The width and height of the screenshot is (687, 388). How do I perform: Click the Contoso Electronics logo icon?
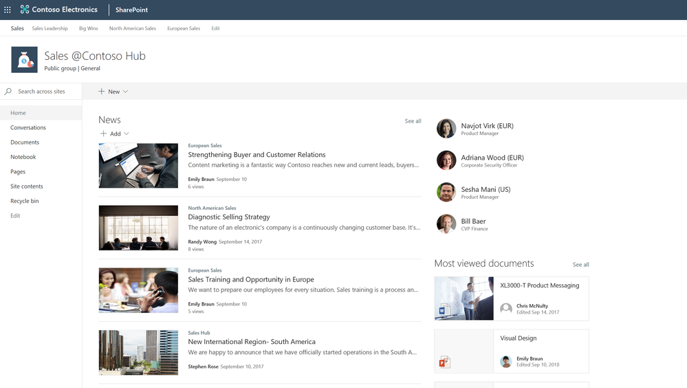[x=25, y=9]
